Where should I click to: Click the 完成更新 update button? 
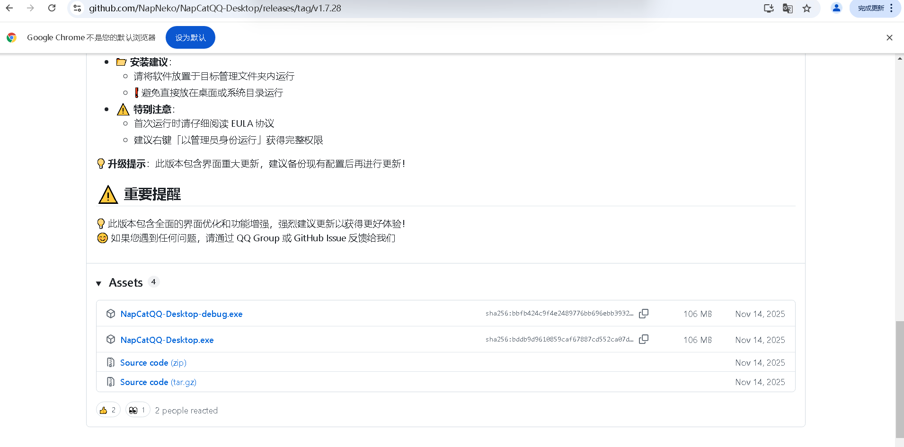click(871, 8)
